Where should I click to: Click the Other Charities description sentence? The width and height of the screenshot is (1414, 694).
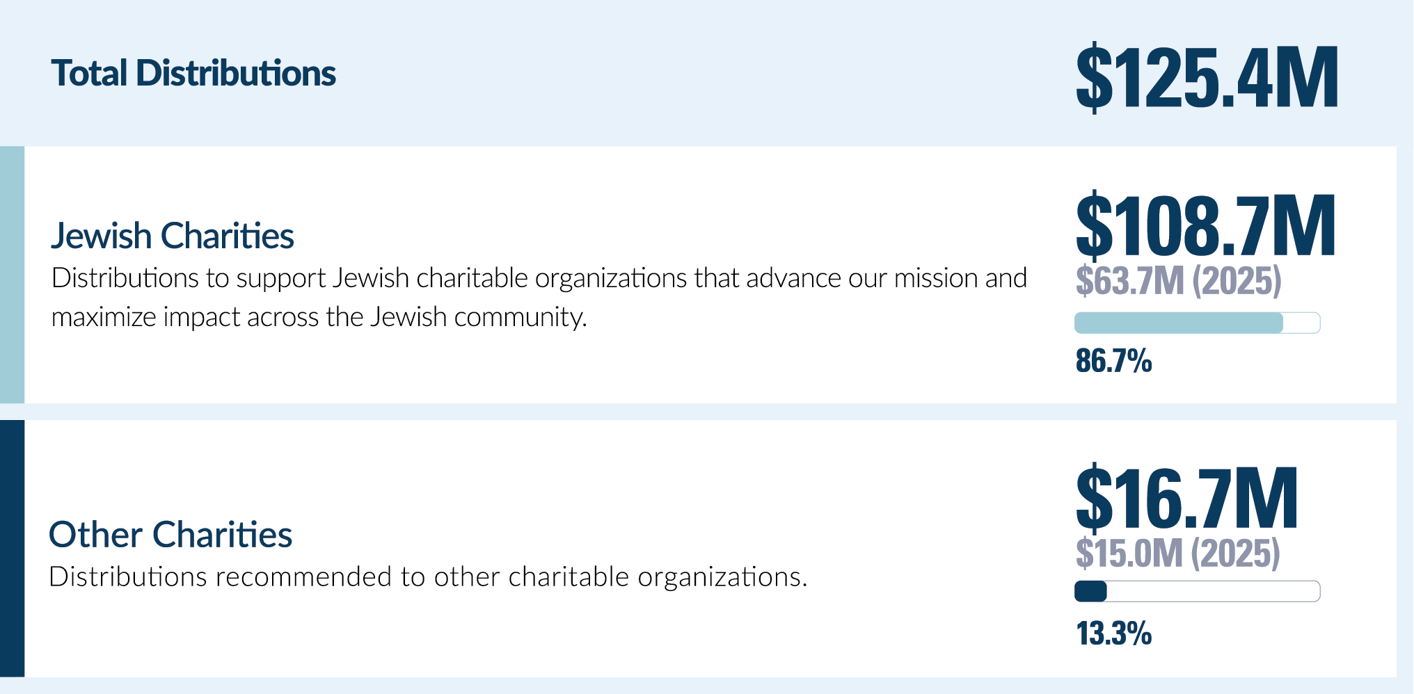[x=429, y=577]
